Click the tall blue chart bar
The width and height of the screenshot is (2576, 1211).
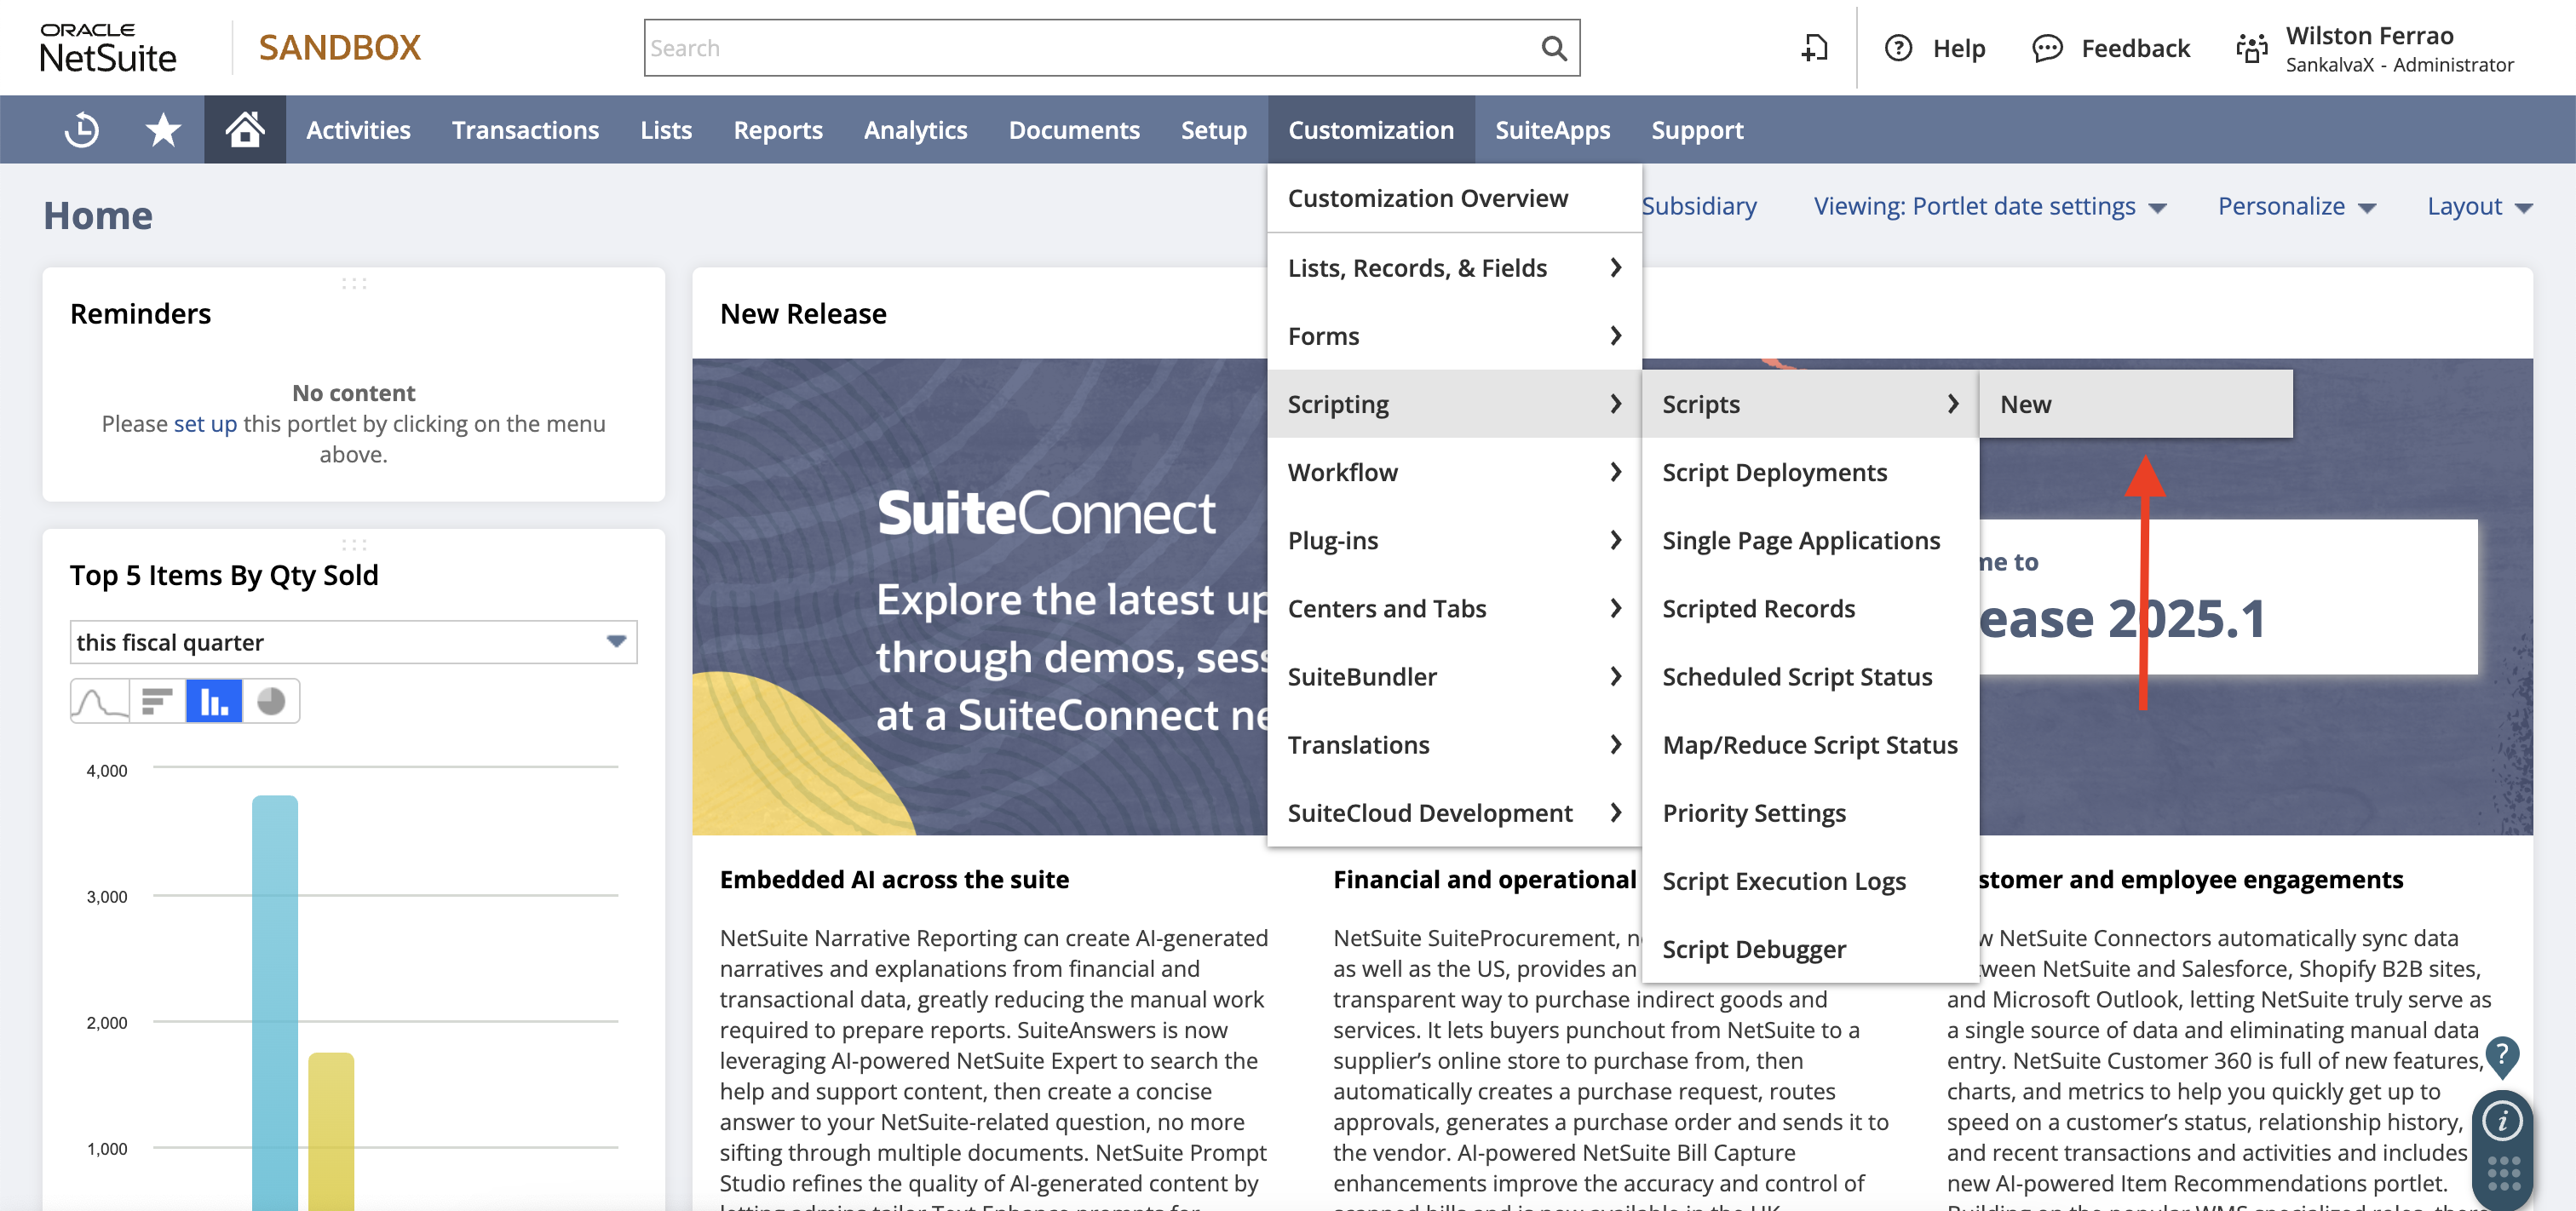[275, 1002]
